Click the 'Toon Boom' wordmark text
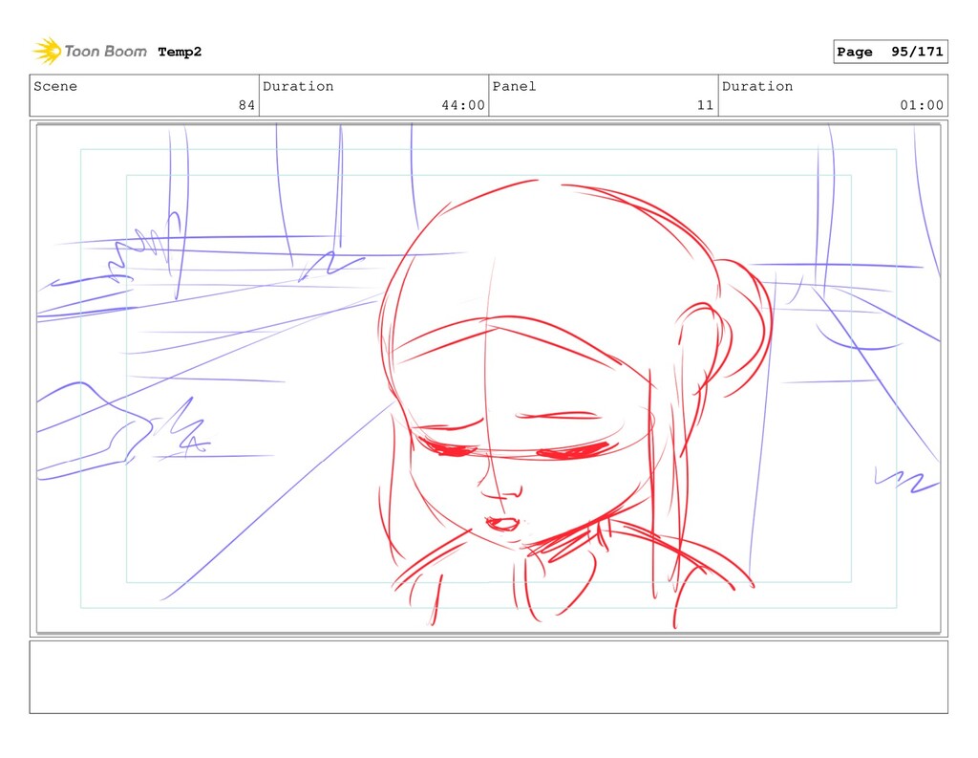The height and width of the screenshot is (758, 978). [x=105, y=52]
